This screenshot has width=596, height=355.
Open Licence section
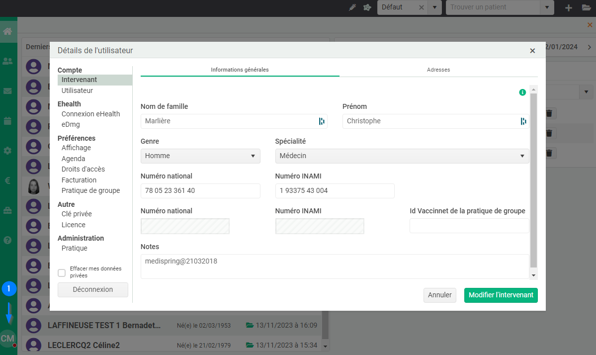pyautogui.click(x=74, y=225)
